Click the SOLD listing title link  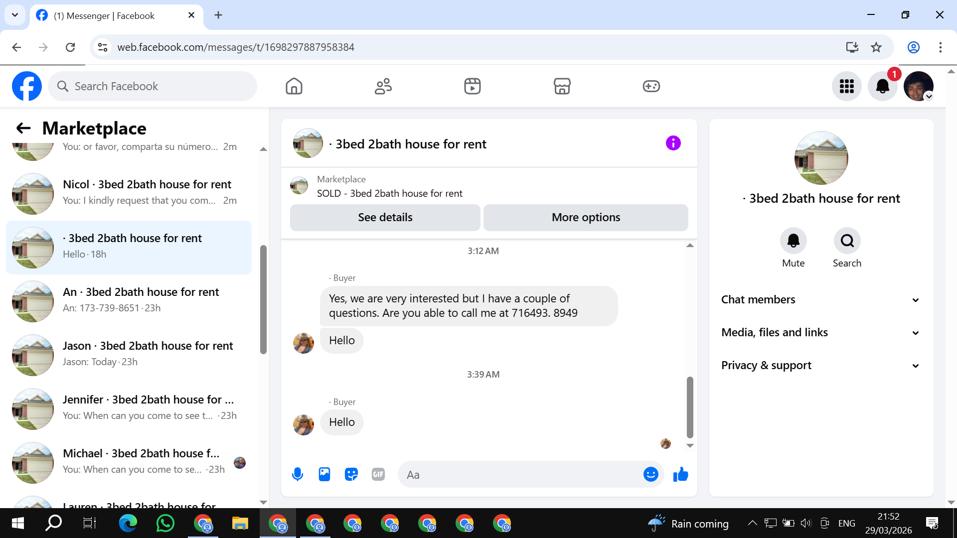coord(389,193)
